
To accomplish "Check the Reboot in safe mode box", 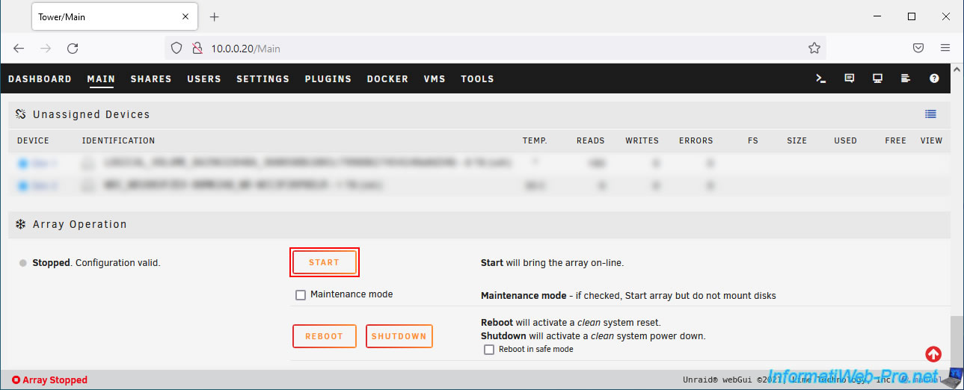I will pos(489,350).
